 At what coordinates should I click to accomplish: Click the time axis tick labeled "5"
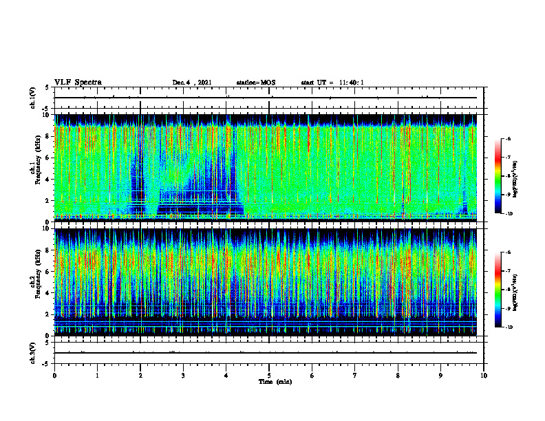coord(269,376)
